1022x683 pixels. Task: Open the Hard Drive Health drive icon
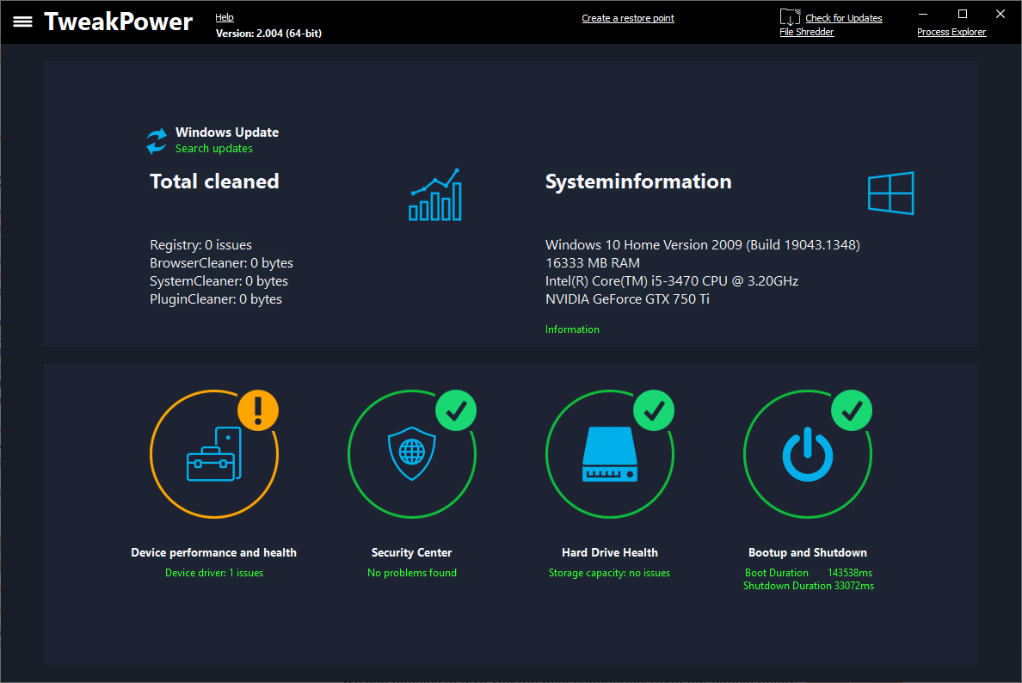click(609, 454)
